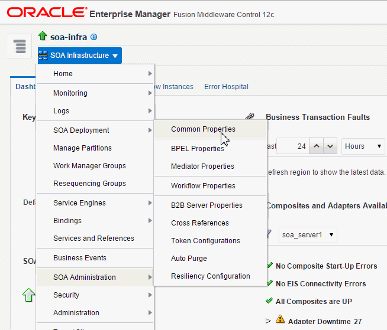The image size is (387, 330).
Task: Open the SOA Infrastructure dropdown menu
Action: 79,55
